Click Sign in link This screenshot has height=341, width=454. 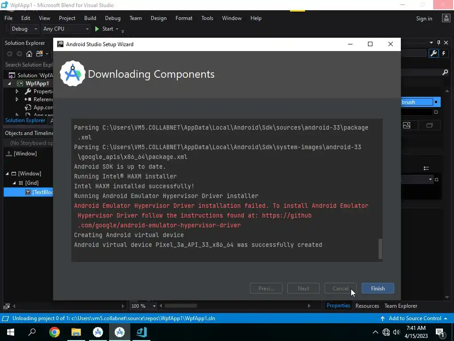pos(424,19)
